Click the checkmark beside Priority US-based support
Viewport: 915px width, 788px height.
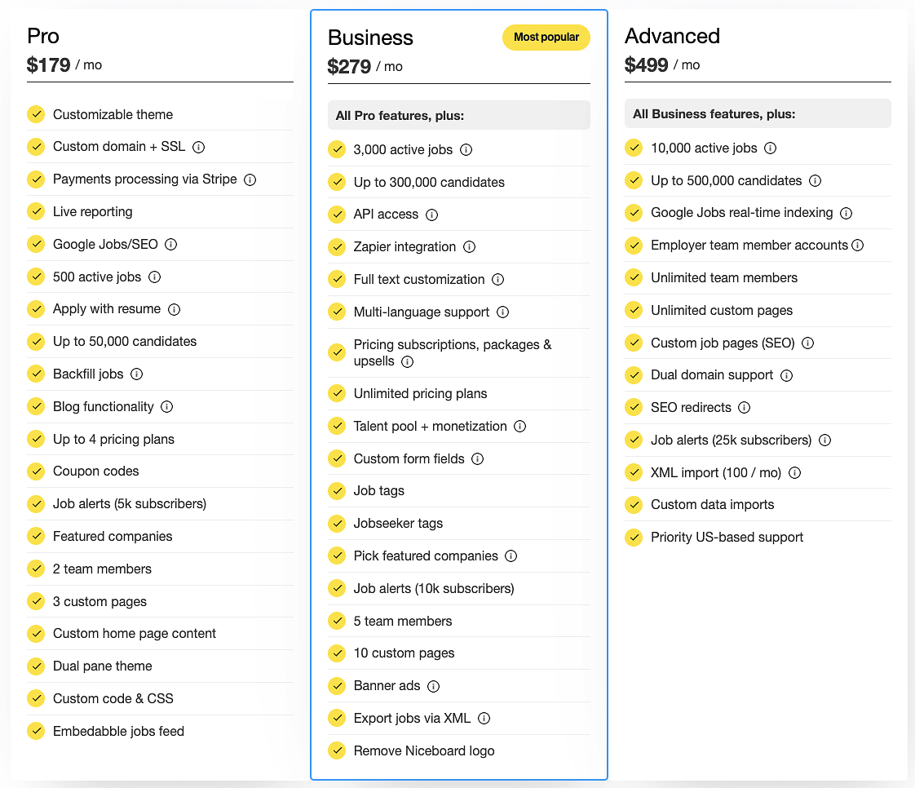tap(634, 538)
